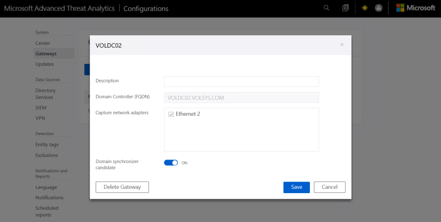The width and height of the screenshot is (441, 222).
Task: Click the Domain Controller FQDN field
Action: click(x=241, y=98)
